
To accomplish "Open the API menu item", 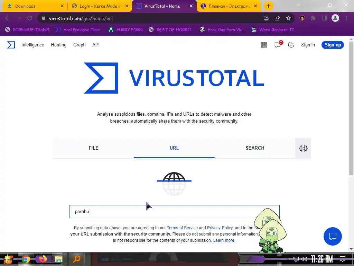I will 96,45.
